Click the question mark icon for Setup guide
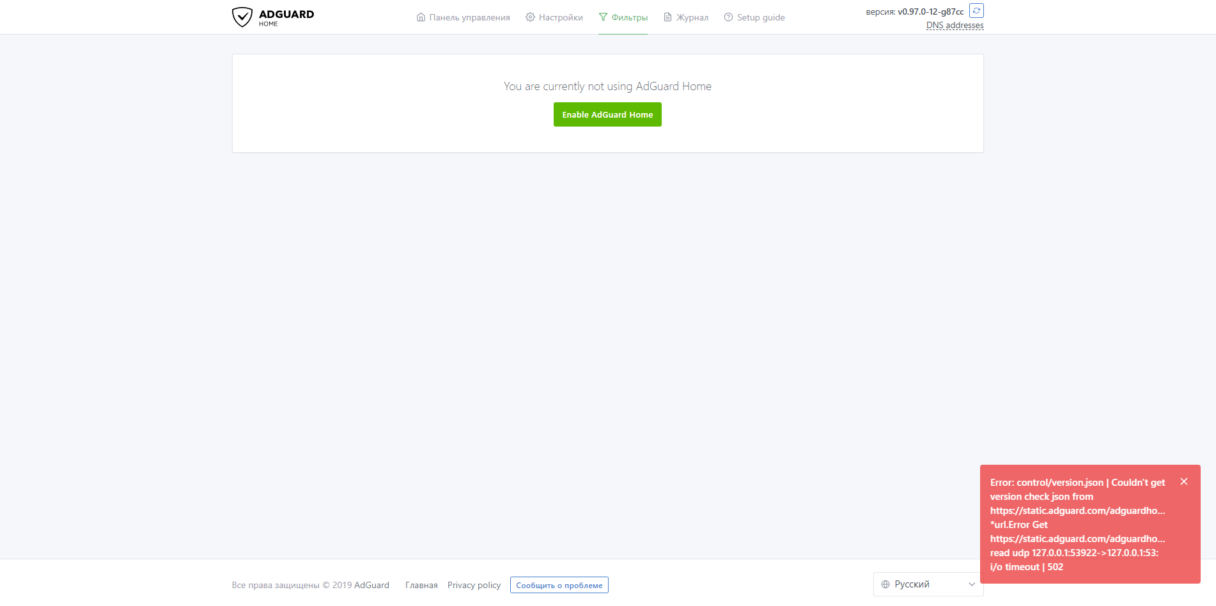1216x606 pixels. pos(728,17)
